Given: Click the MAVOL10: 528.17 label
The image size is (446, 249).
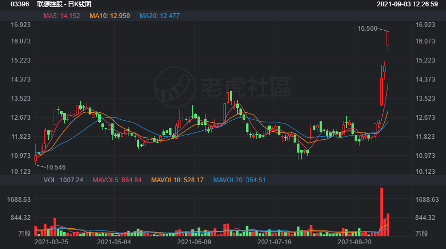Looking at the screenshot, I should tap(177, 180).
